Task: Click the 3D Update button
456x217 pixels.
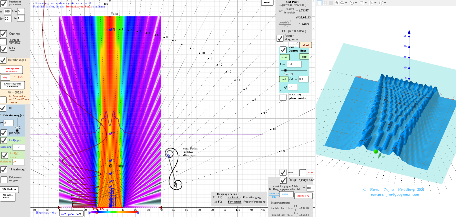Action: 9,189
